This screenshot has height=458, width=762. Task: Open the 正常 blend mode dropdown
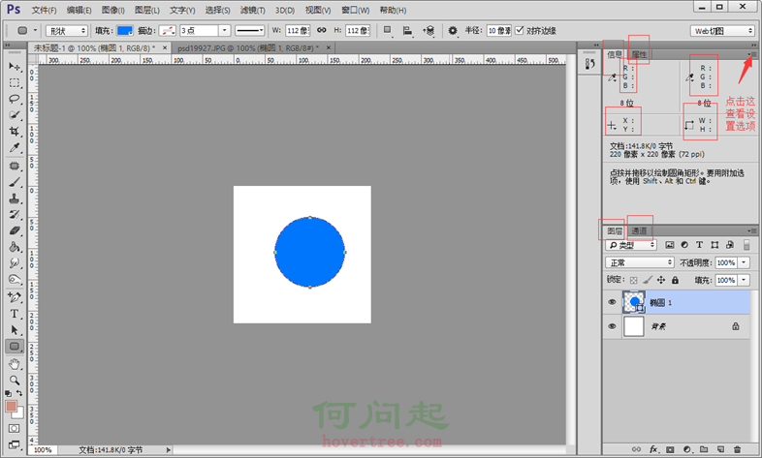coord(639,262)
